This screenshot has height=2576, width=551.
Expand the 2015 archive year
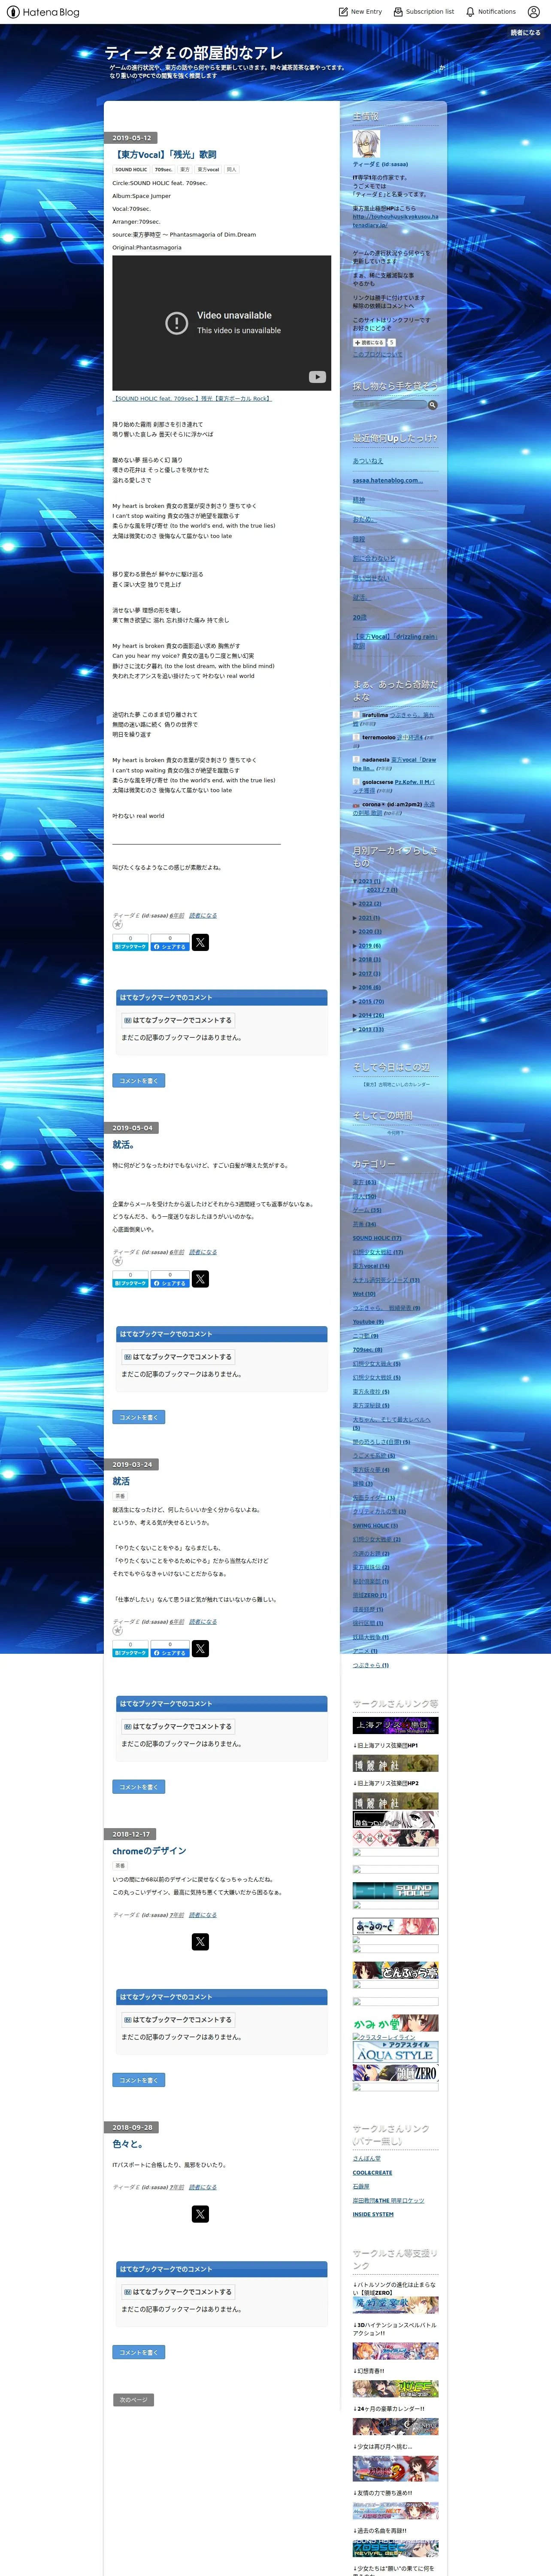[x=355, y=1001]
